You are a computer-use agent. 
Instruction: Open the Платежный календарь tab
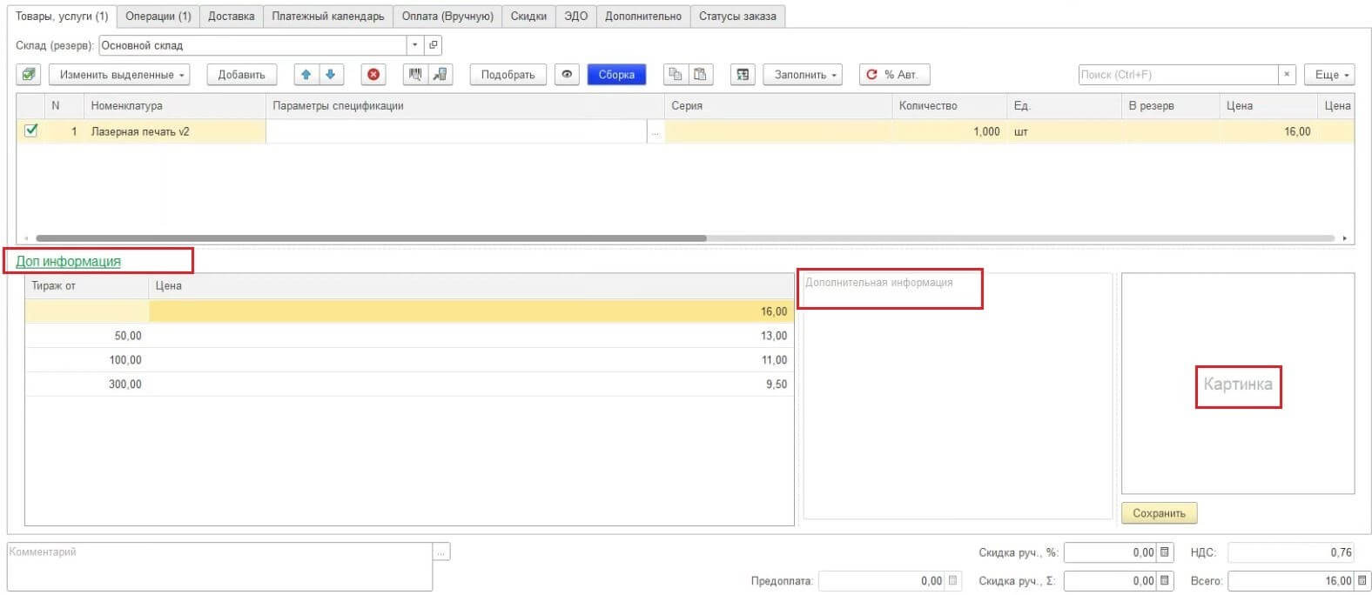pos(328,17)
